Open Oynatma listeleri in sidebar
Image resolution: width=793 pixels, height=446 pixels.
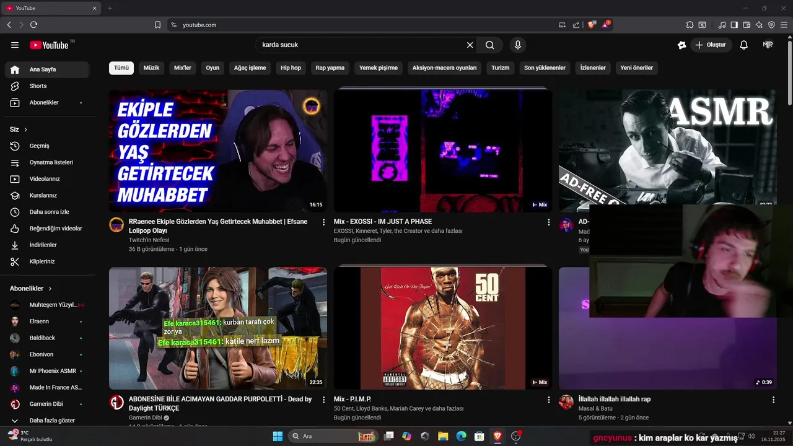click(x=47, y=162)
